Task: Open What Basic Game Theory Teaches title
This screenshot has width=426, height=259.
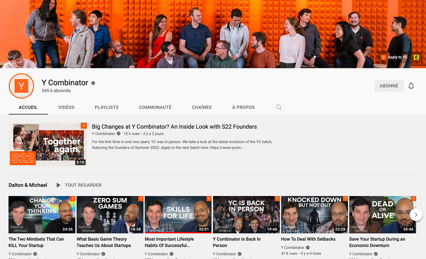Action: 104,242
